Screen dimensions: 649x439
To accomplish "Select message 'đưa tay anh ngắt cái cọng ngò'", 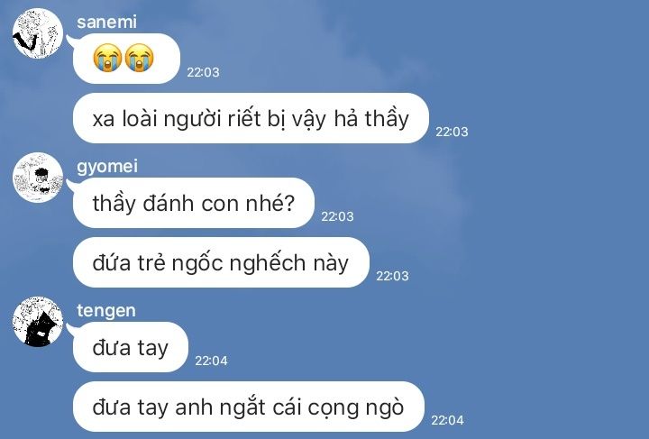I will tap(249, 407).
